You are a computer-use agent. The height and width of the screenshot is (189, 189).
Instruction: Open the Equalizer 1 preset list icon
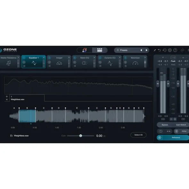[24, 66]
